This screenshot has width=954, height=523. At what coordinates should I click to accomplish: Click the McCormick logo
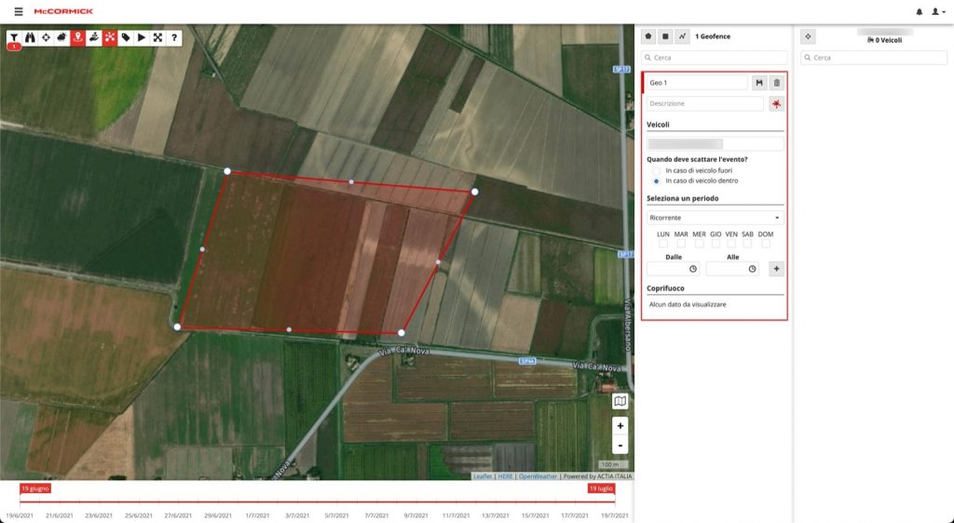(63, 11)
